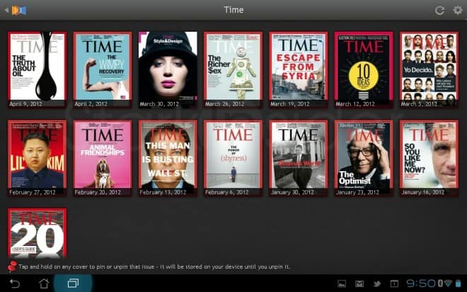Tap the Twitter notification icon
Viewport: 467px width, 292px height.
[x=376, y=284]
